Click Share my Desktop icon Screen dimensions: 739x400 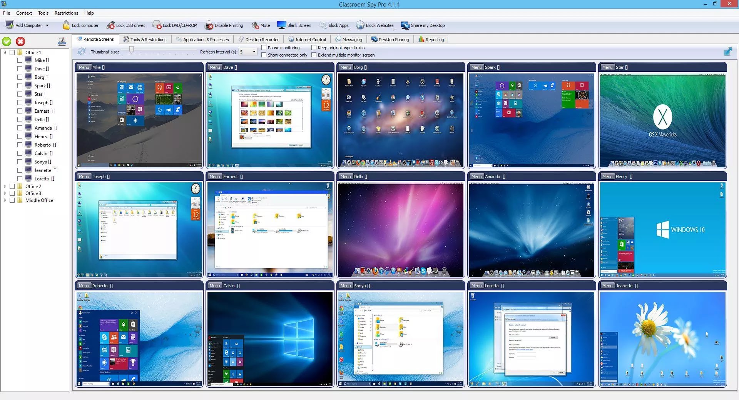[x=423, y=25]
